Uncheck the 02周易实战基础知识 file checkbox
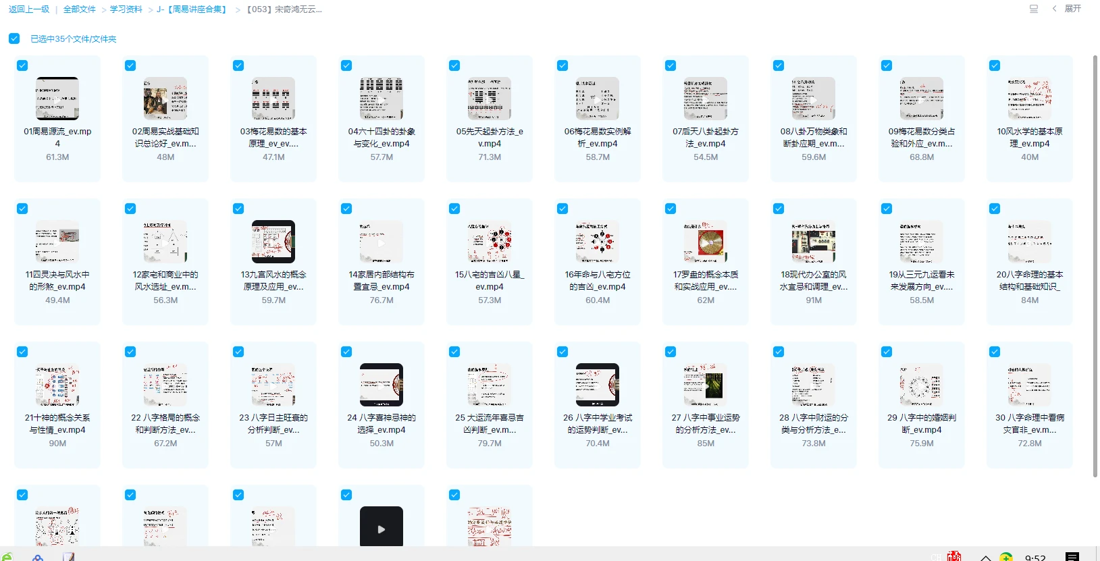Image resolution: width=1100 pixels, height=561 pixels. pos(130,65)
